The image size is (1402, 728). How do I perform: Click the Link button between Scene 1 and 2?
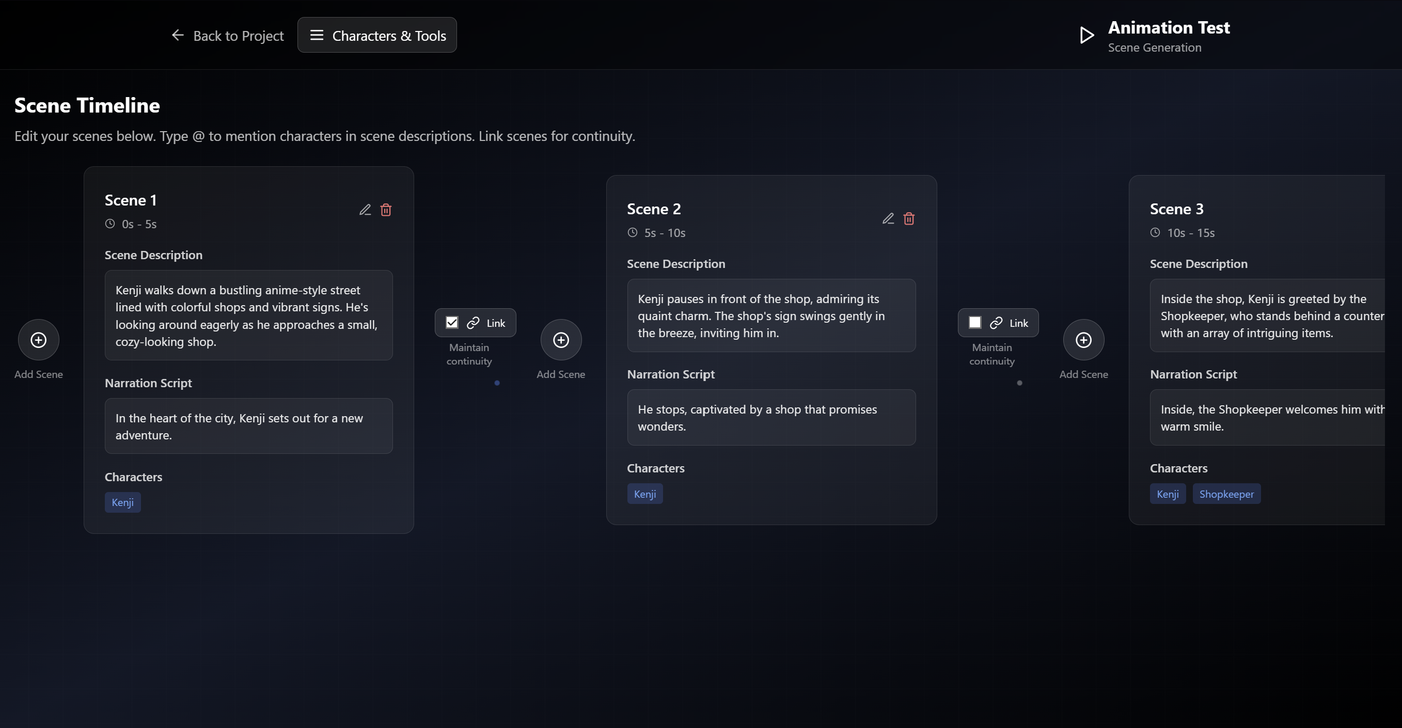point(474,322)
